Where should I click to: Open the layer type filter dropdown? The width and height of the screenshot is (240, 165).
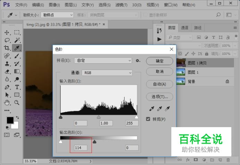pos(179,37)
